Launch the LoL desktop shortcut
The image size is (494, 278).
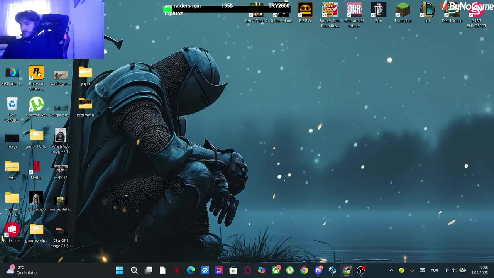pos(427,13)
